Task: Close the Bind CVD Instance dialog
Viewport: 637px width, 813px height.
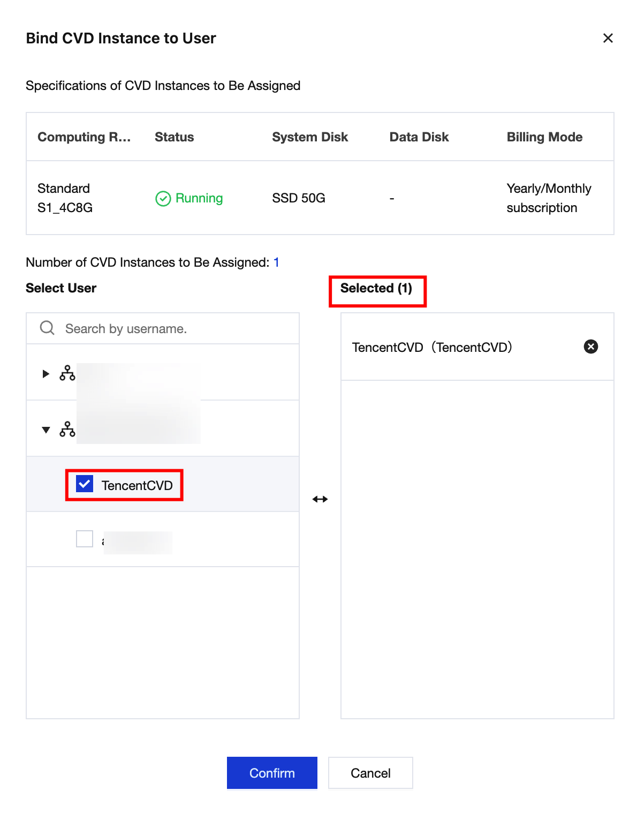Action: click(x=608, y=38)
